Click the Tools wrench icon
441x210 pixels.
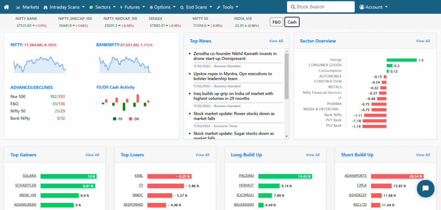pos(219,7)
